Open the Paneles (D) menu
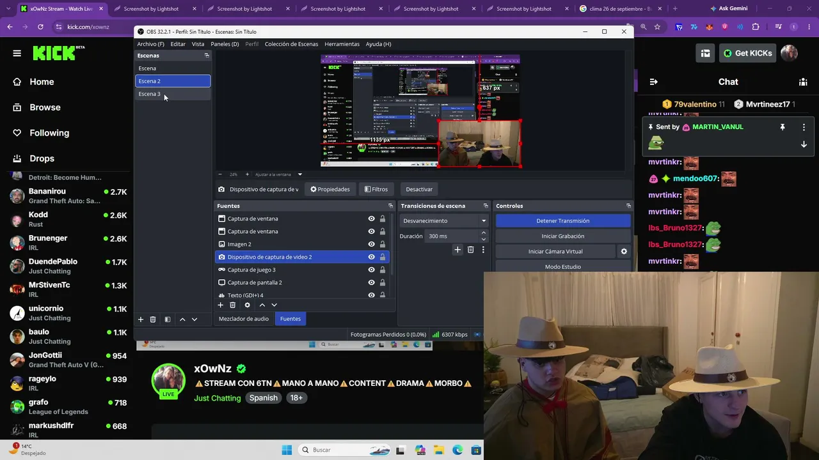The image size is (819, 460). 225,44
